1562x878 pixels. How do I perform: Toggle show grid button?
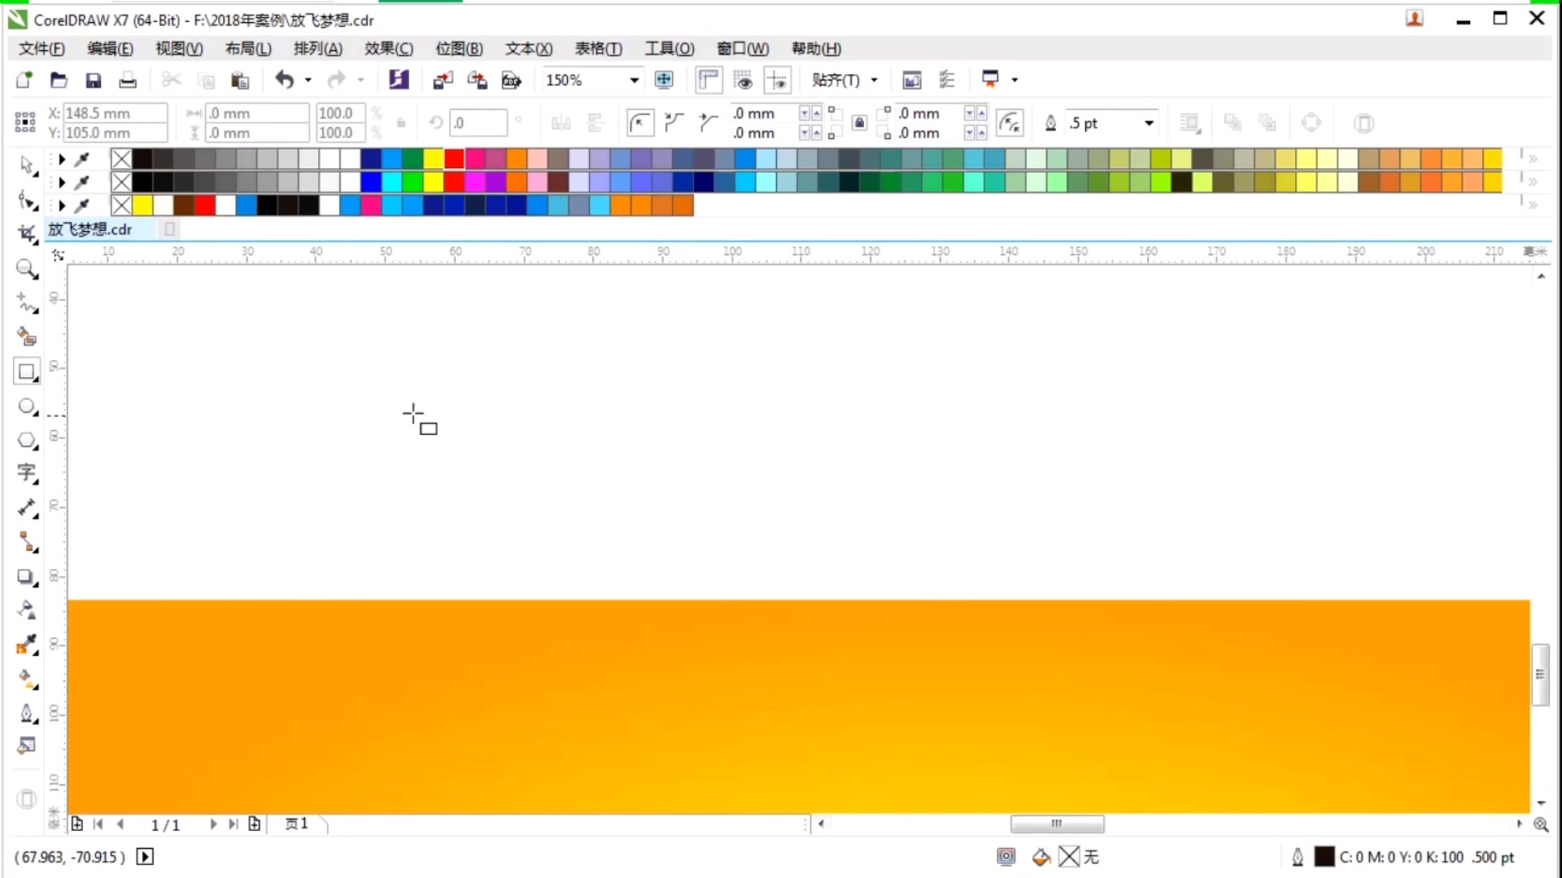point(743,80)
